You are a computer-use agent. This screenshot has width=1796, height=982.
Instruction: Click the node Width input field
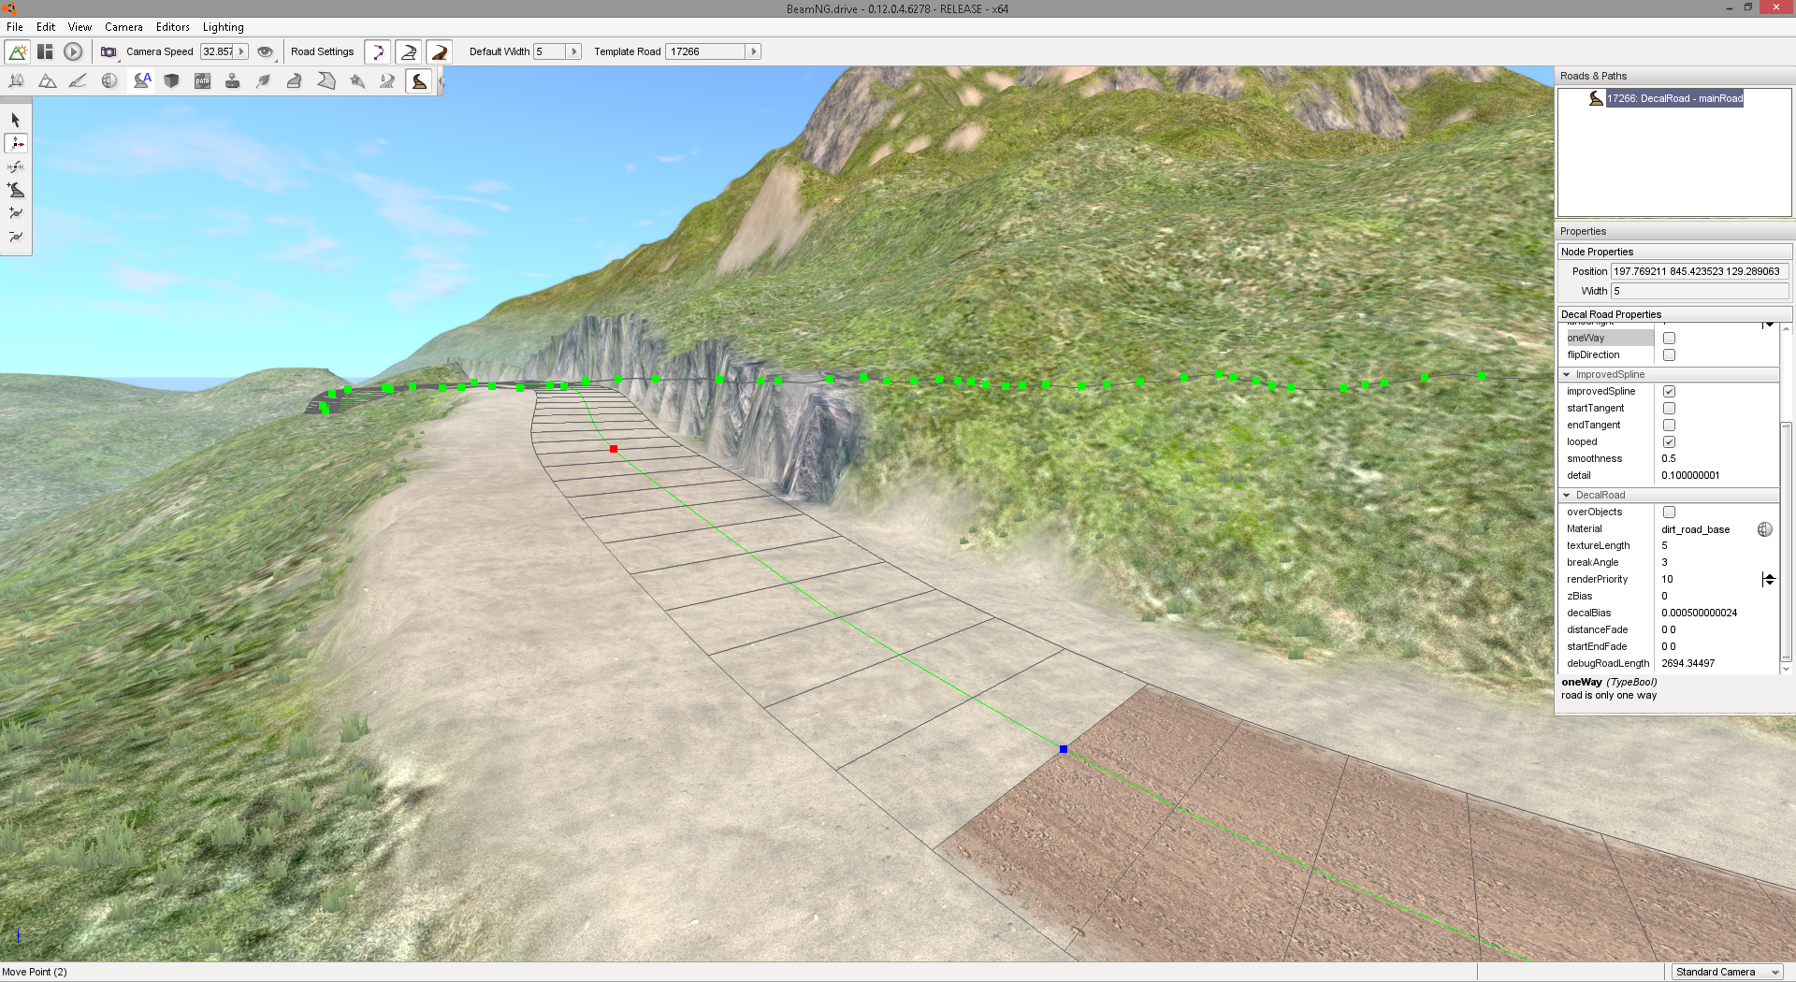click(x=1700, y=291)
